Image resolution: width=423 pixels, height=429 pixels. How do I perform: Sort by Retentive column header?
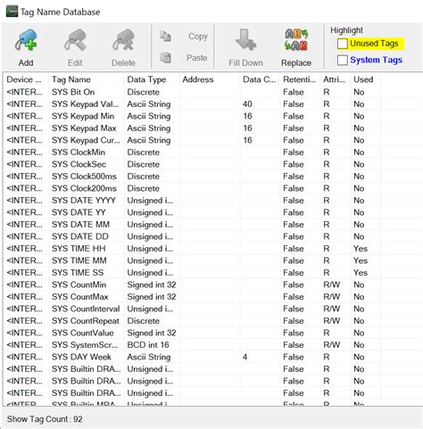pyautogui.click(x=300, y=79)
